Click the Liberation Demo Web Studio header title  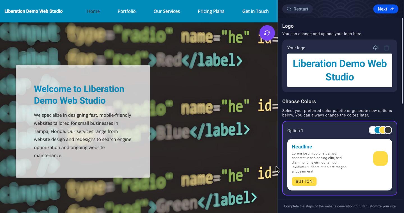(x=34, y=11)
